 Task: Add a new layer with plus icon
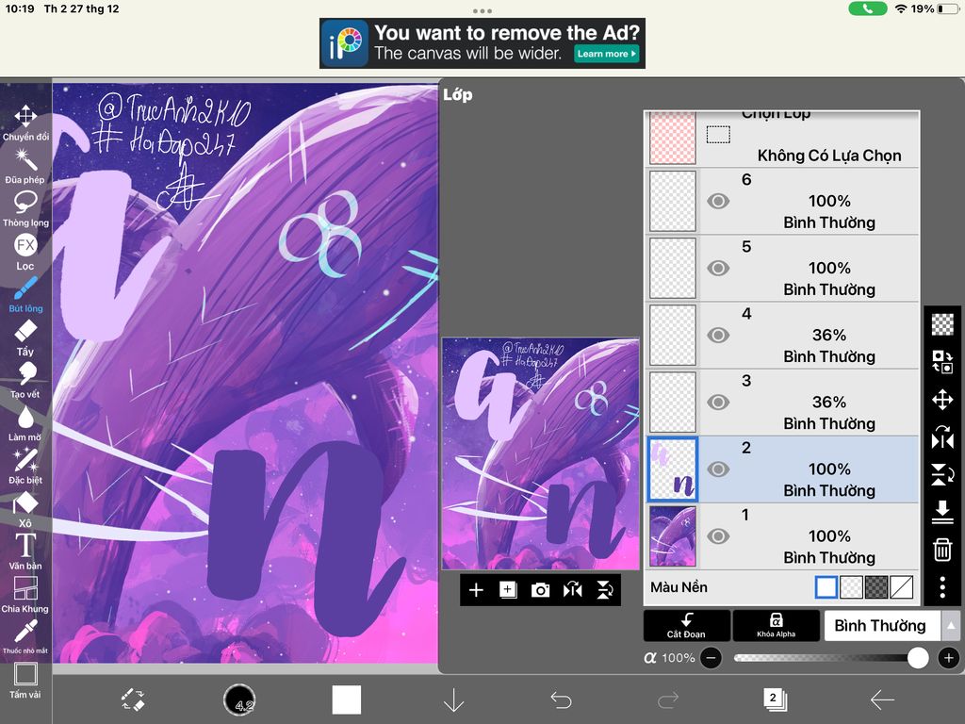point(476,590)
